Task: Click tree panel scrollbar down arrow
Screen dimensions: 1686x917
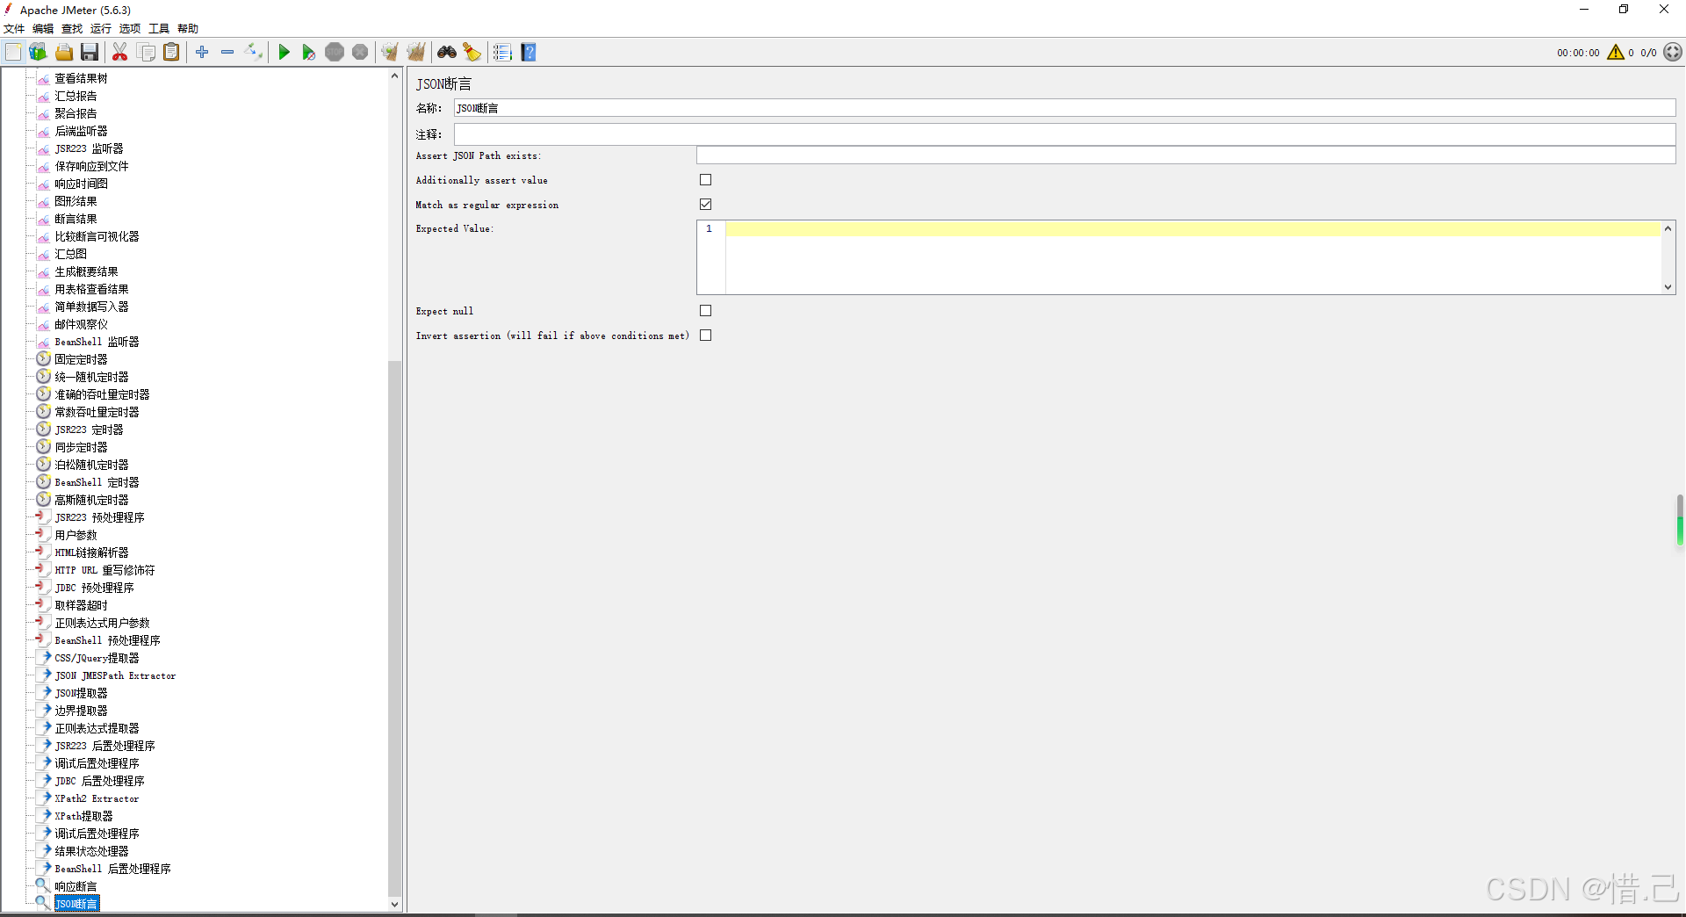Action: click(394, 904)
